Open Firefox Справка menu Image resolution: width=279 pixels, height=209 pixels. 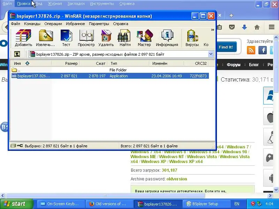127,3
